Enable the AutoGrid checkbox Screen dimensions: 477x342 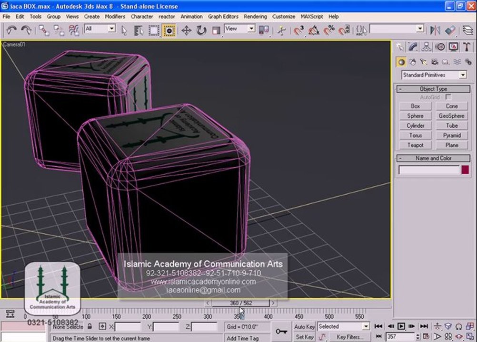point(448,97)
